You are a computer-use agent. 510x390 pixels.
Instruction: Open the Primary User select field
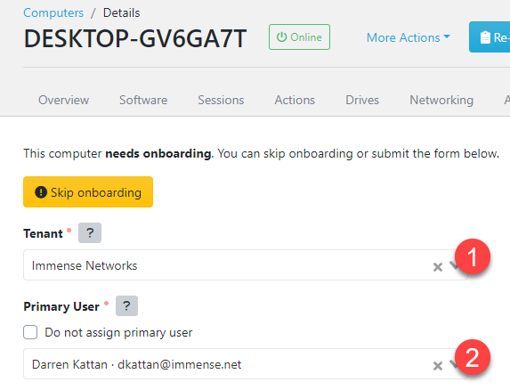[x=246, y=363]
